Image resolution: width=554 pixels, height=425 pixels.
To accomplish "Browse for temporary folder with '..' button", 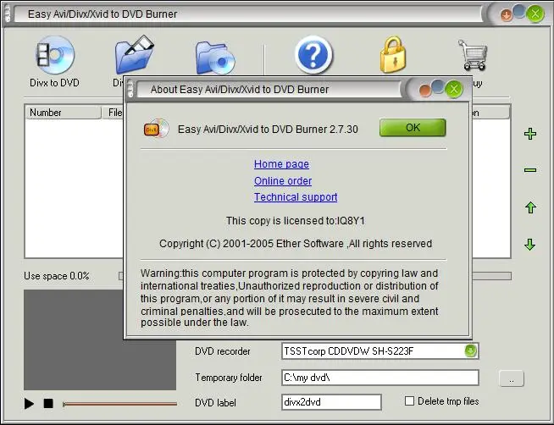I will coord(512,378).
